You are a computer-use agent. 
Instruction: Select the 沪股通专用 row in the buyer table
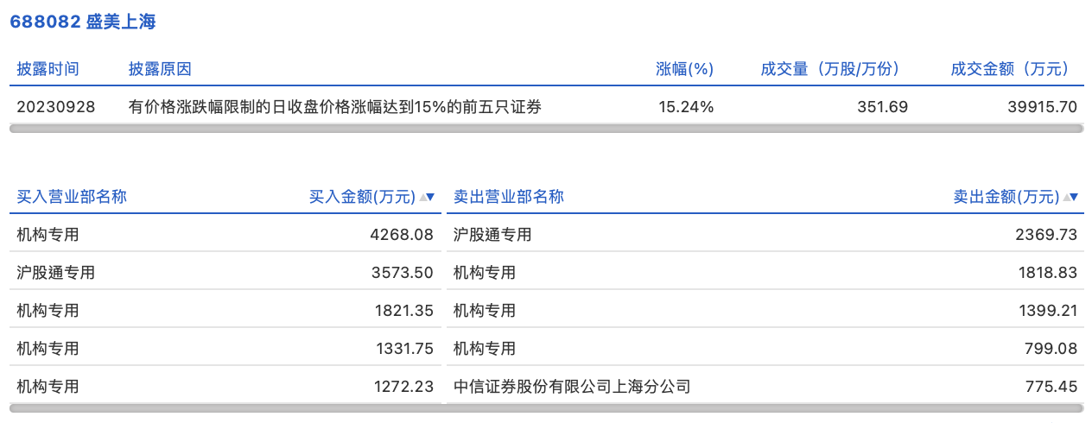56,273
